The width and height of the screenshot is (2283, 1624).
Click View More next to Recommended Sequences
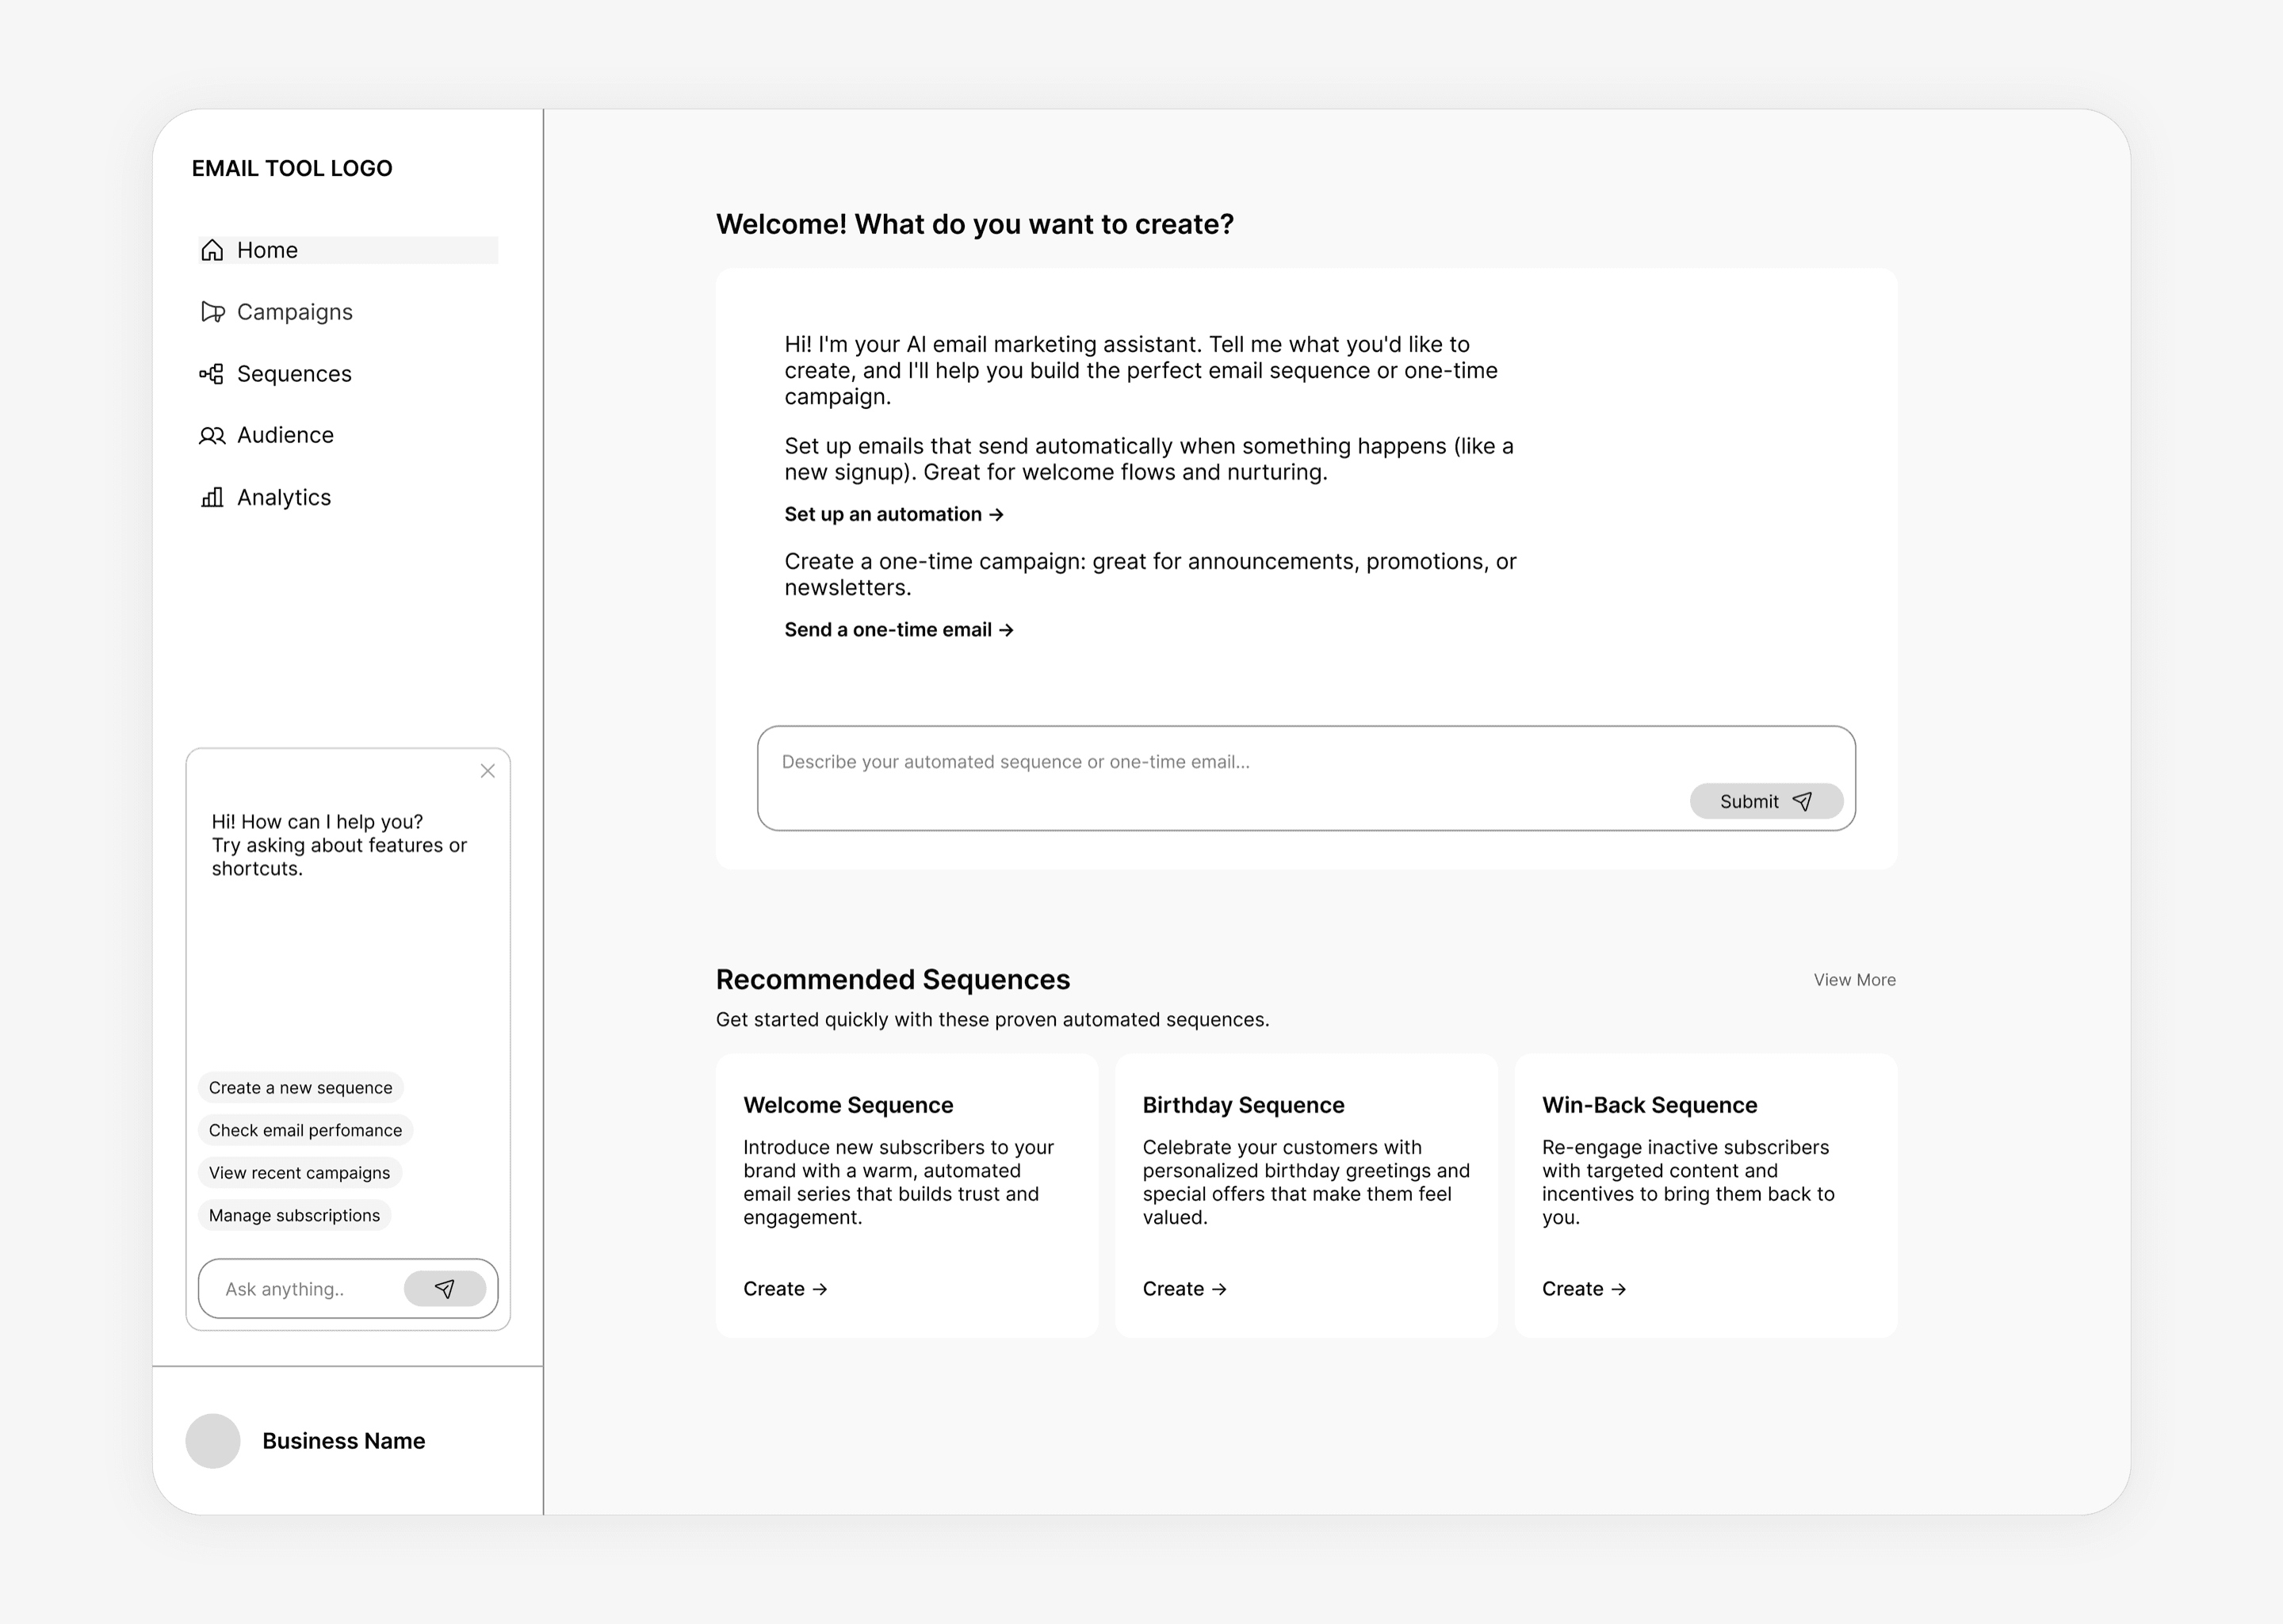point(1853,979)
